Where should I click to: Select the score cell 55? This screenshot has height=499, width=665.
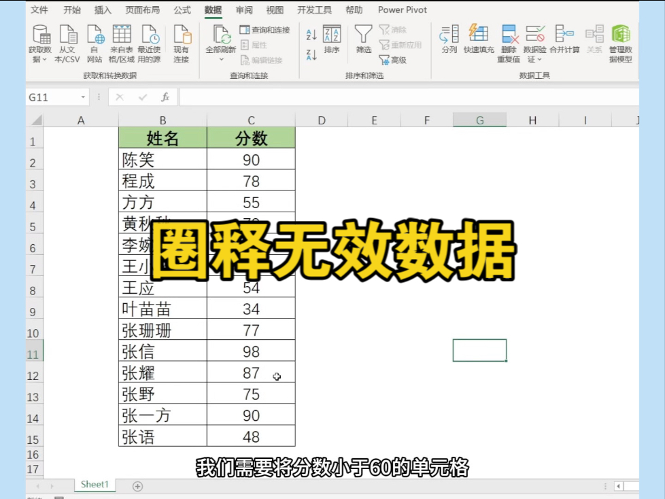click(251, 202)
